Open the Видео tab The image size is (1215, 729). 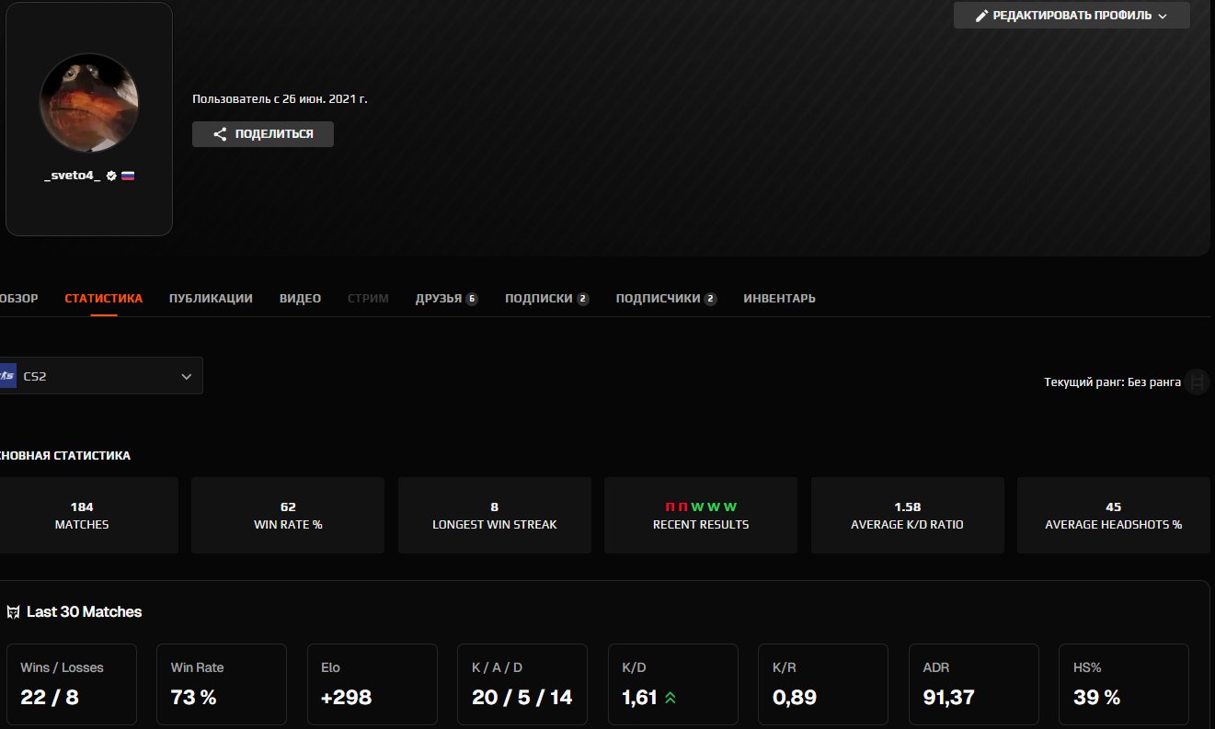click(x=300, y=299)
